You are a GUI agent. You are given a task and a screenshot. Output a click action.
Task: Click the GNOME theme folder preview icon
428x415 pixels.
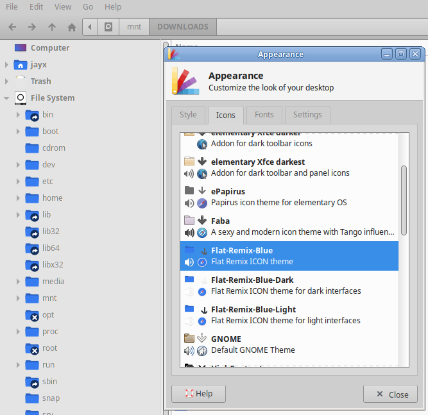point(189,338)
